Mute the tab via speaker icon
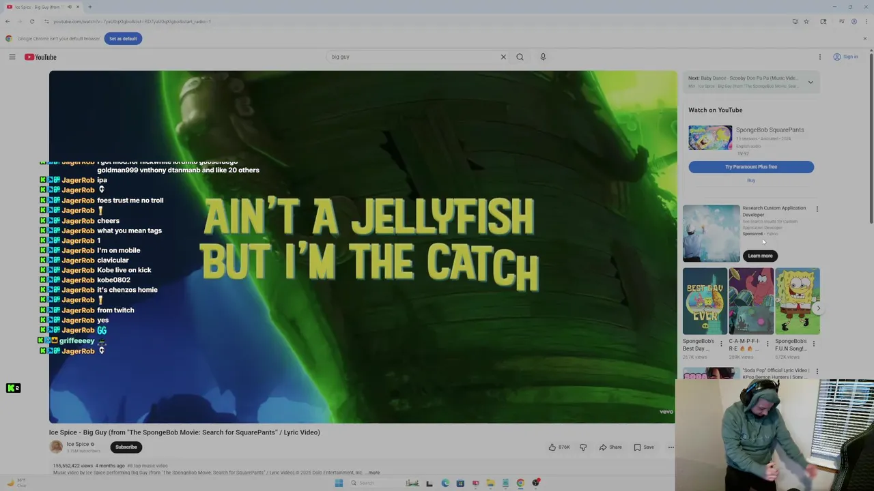The height and width of the screenshot is (491, 874). click(69, 7)
